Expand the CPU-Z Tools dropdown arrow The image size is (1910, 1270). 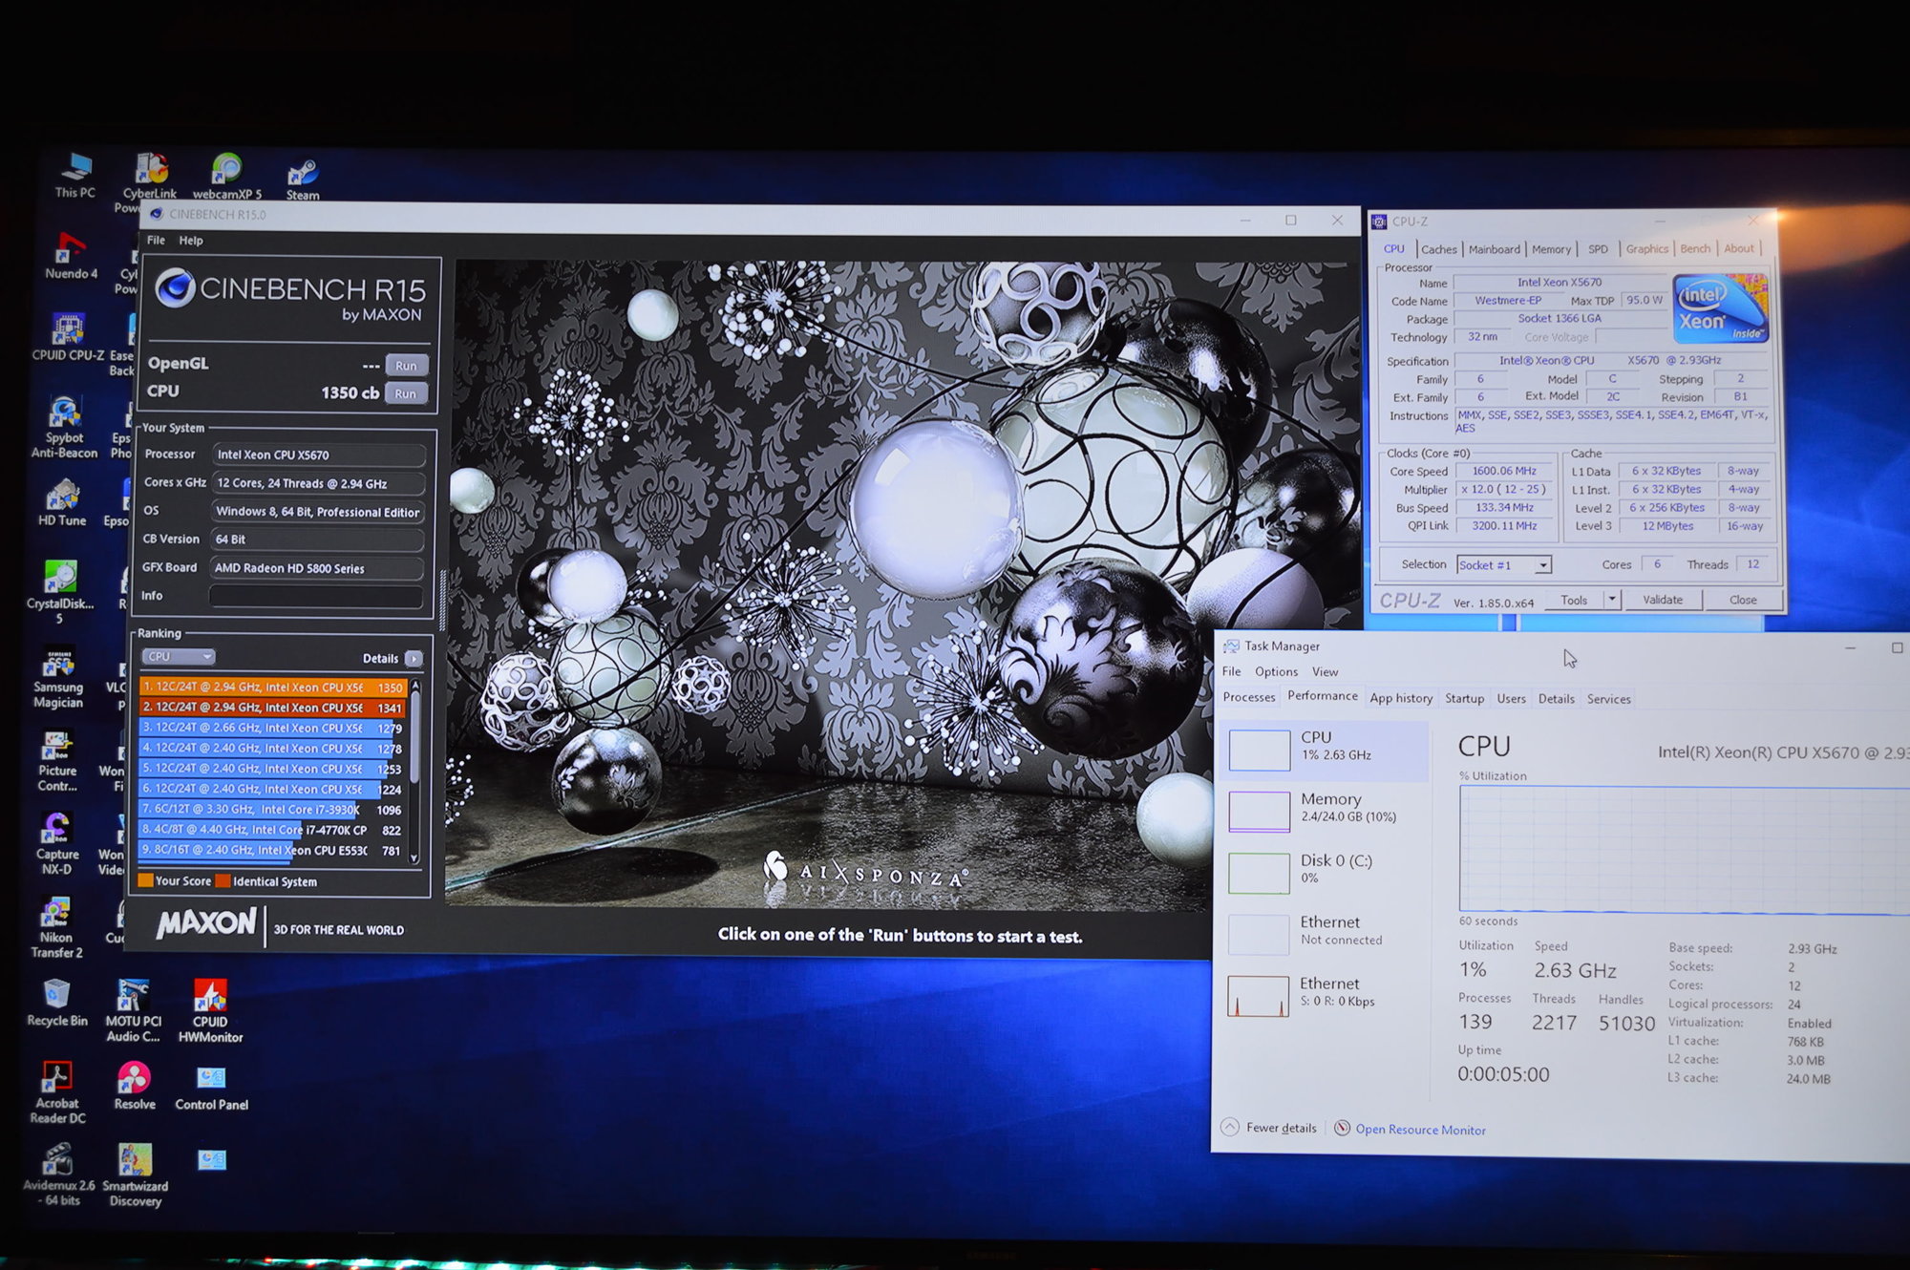point(1612,600)
